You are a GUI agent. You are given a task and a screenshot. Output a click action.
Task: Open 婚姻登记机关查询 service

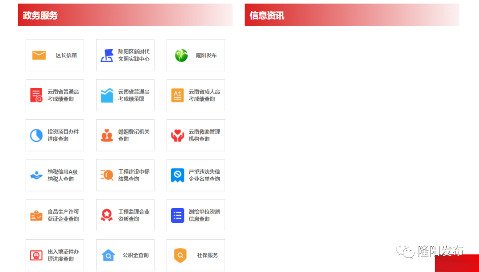pyautogui.click(x=125, y=135)
